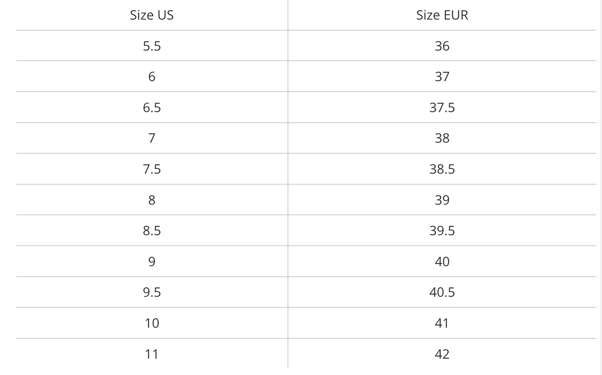Select EUR size 38.5 cell

click(442, 169)
